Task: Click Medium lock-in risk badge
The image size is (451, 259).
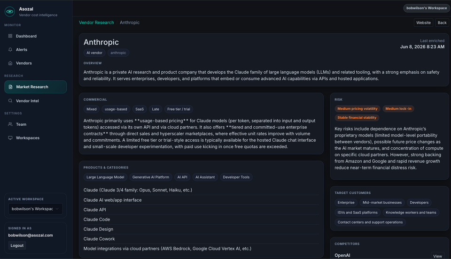Action: (x=398, y=108)
